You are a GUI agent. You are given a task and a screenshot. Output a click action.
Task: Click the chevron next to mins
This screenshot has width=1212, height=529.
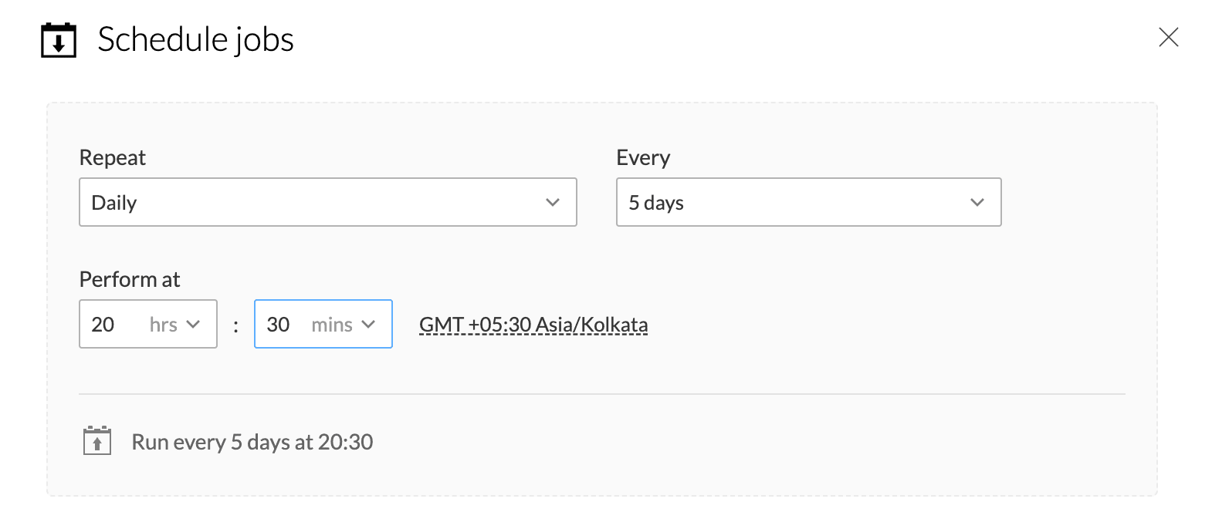369,325
